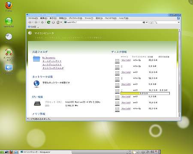Image resolution: width=193 pixels, height=154 pixels.
Task: Open the root / mount point link
Action: coord(122,90)
